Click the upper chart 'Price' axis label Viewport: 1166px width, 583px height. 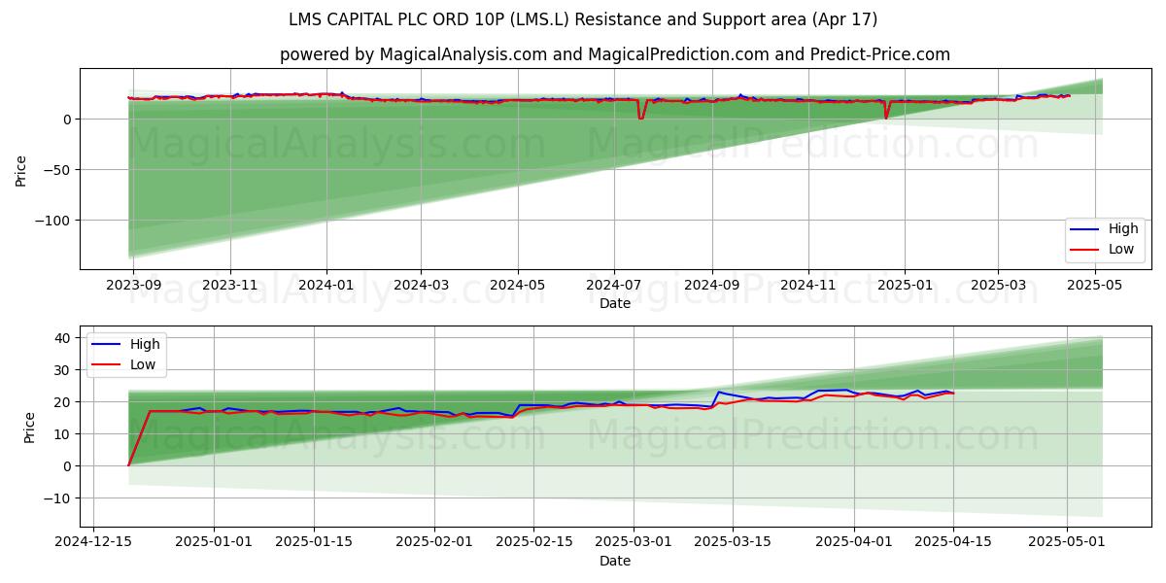21,169
